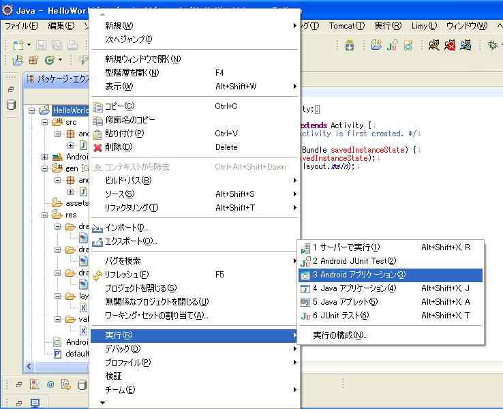The height and width of the screenshot is (409, 503).
Task: Open 編集(E) in menu bar
Action: (x=61, y=26)
